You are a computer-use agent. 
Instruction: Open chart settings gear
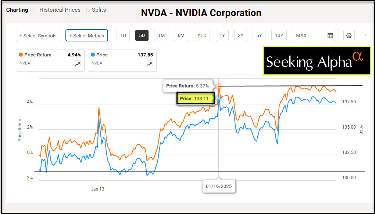click(349, 36)
